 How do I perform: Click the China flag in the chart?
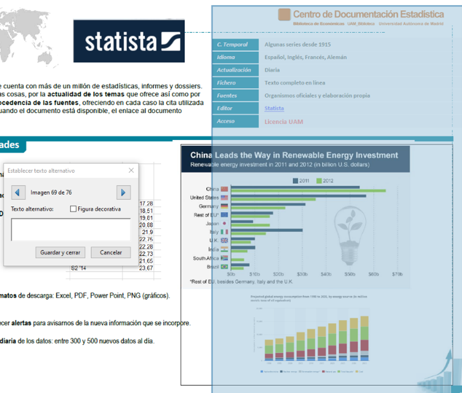pos(225,189)
